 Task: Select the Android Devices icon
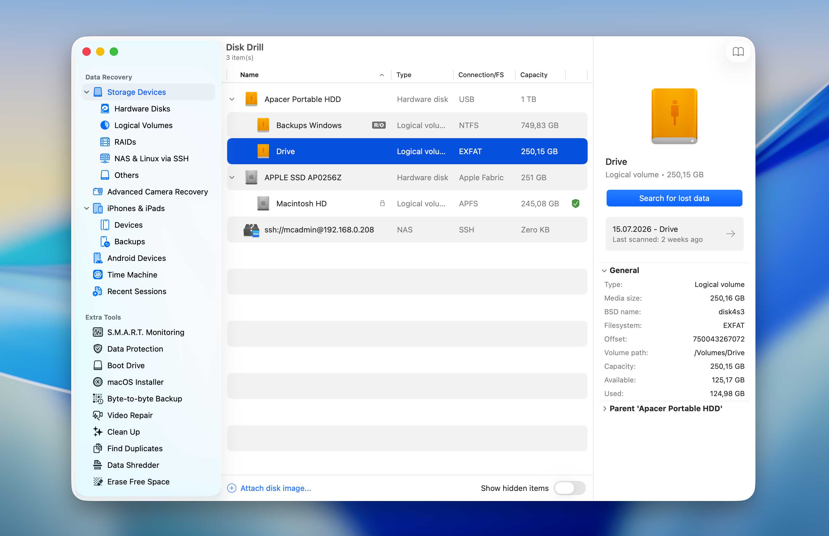pyautogui.click(x=98, y=258)
